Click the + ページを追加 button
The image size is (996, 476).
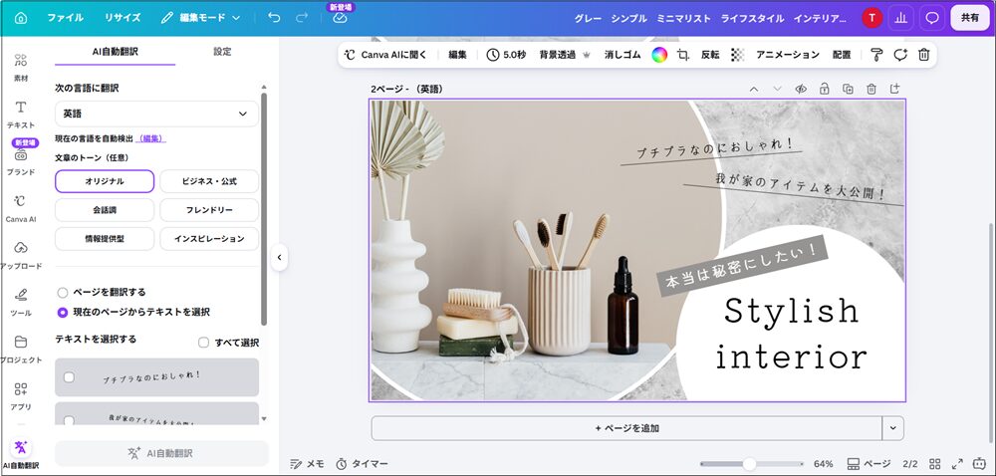pyautogui.click(x=626, y=428)
